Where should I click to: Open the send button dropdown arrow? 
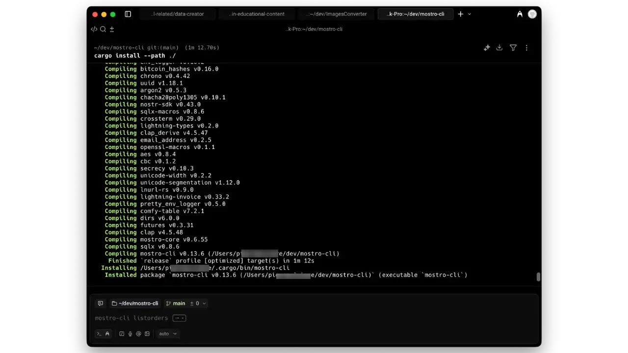pos(183,318)
